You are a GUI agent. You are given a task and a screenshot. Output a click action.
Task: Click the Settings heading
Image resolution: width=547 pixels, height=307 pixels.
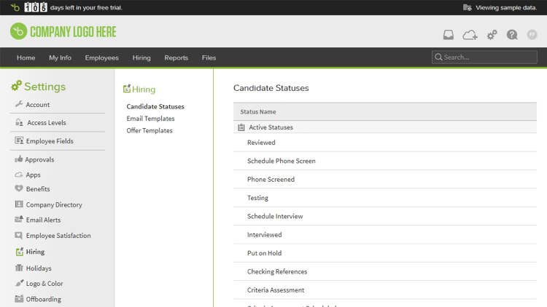44,87
